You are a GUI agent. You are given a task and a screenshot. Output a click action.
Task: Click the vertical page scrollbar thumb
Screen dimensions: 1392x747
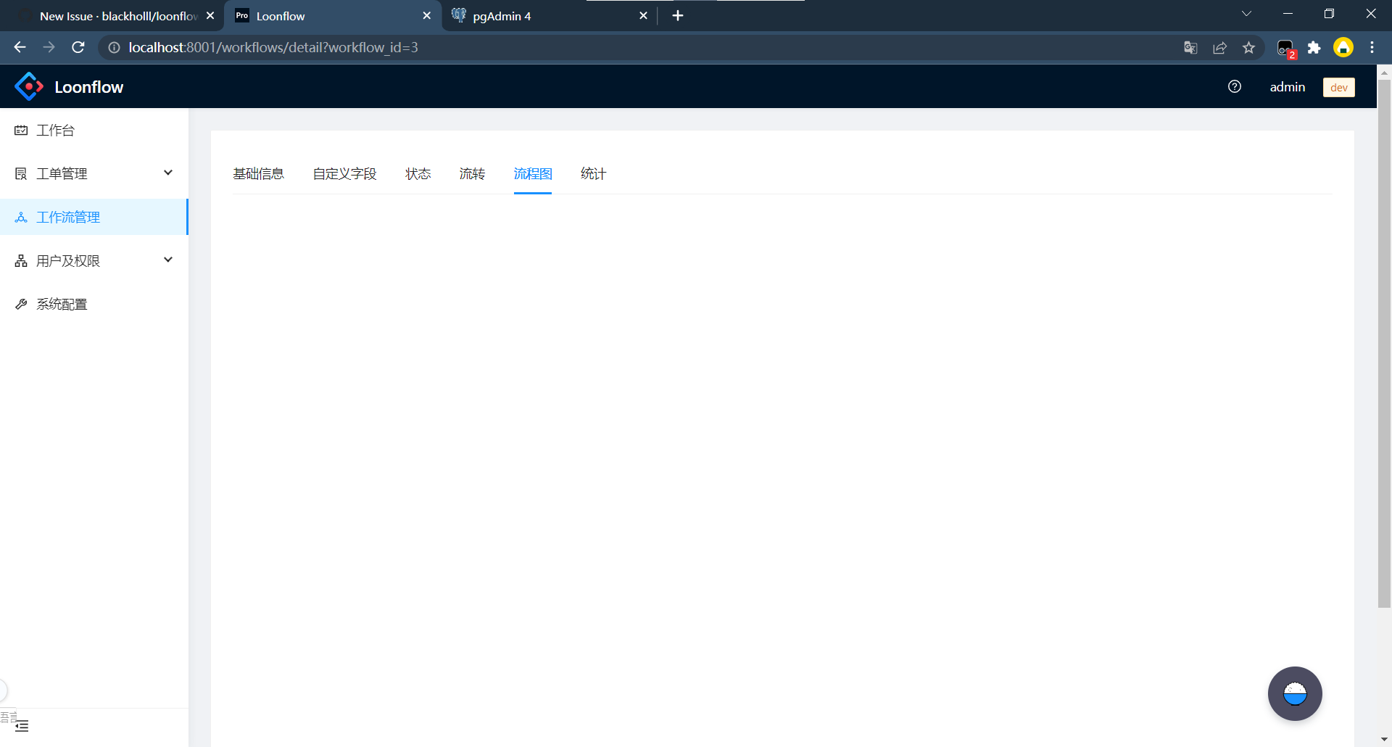pyautogui.click(x=1384, y=343)
